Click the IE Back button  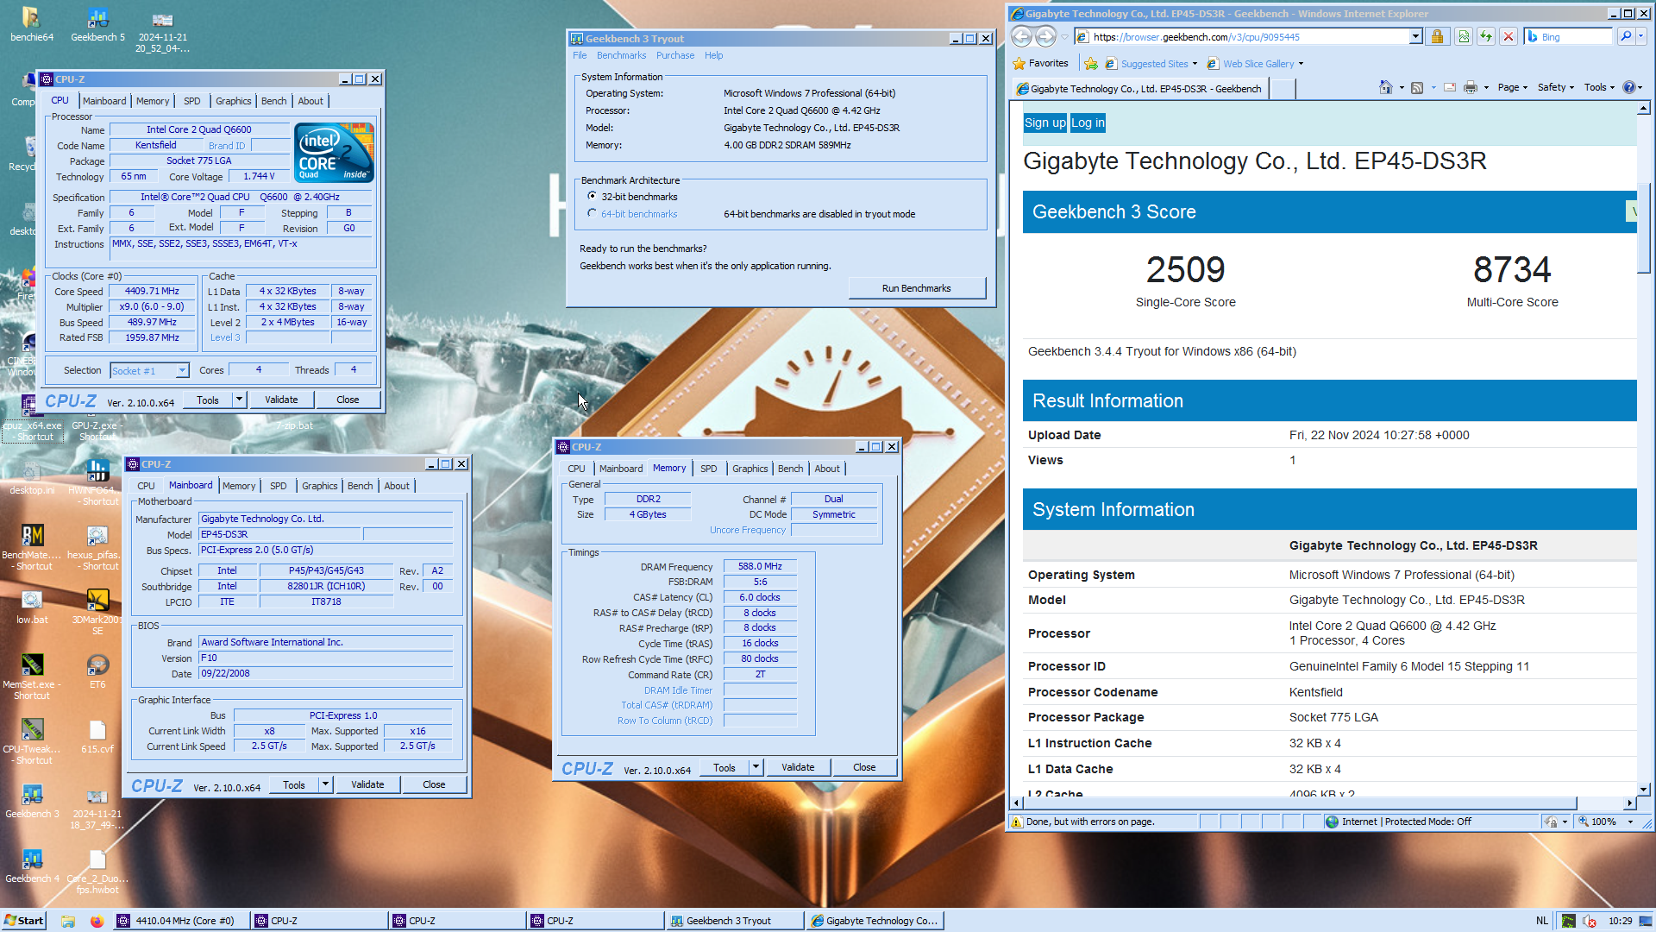tap(1021, 36)
